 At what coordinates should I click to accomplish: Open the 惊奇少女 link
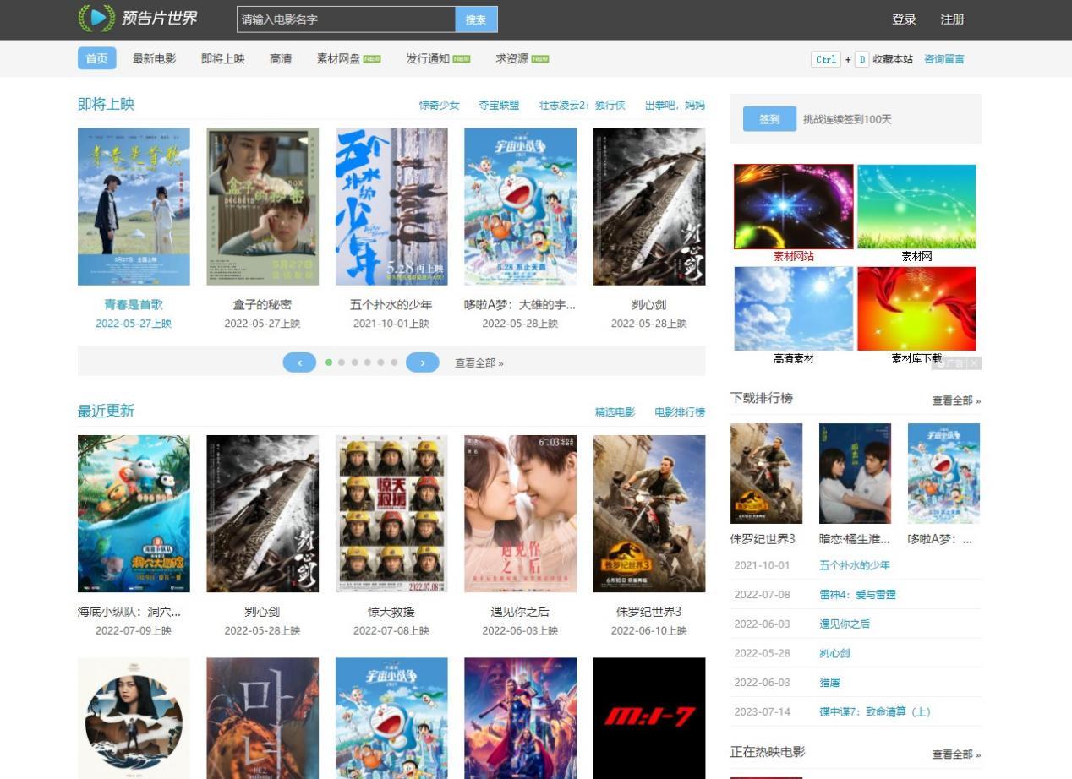pyautogui.click(x=440, y=106)
